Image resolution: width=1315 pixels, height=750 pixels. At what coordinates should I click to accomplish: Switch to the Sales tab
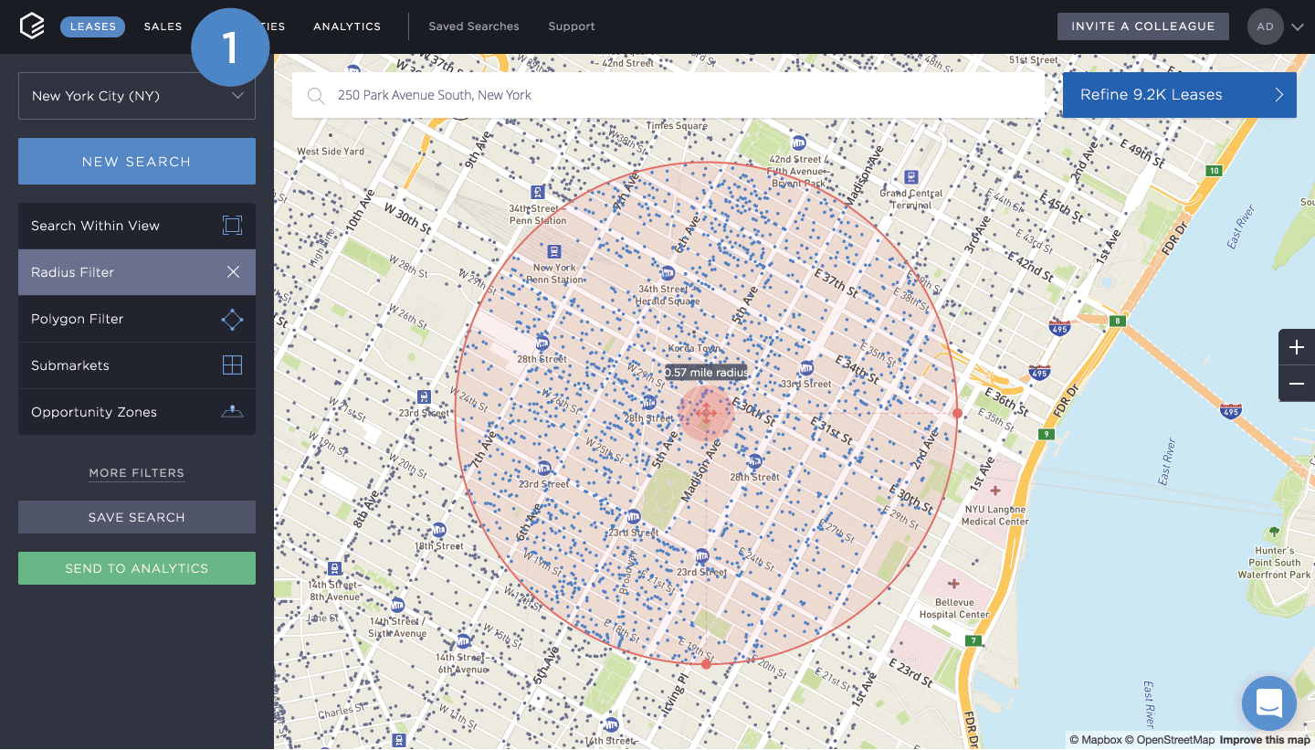tap(163, 26)
